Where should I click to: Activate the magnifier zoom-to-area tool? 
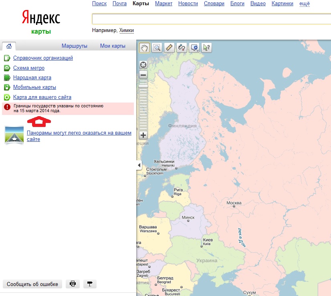pyautogui.click(x=157, y=48)
